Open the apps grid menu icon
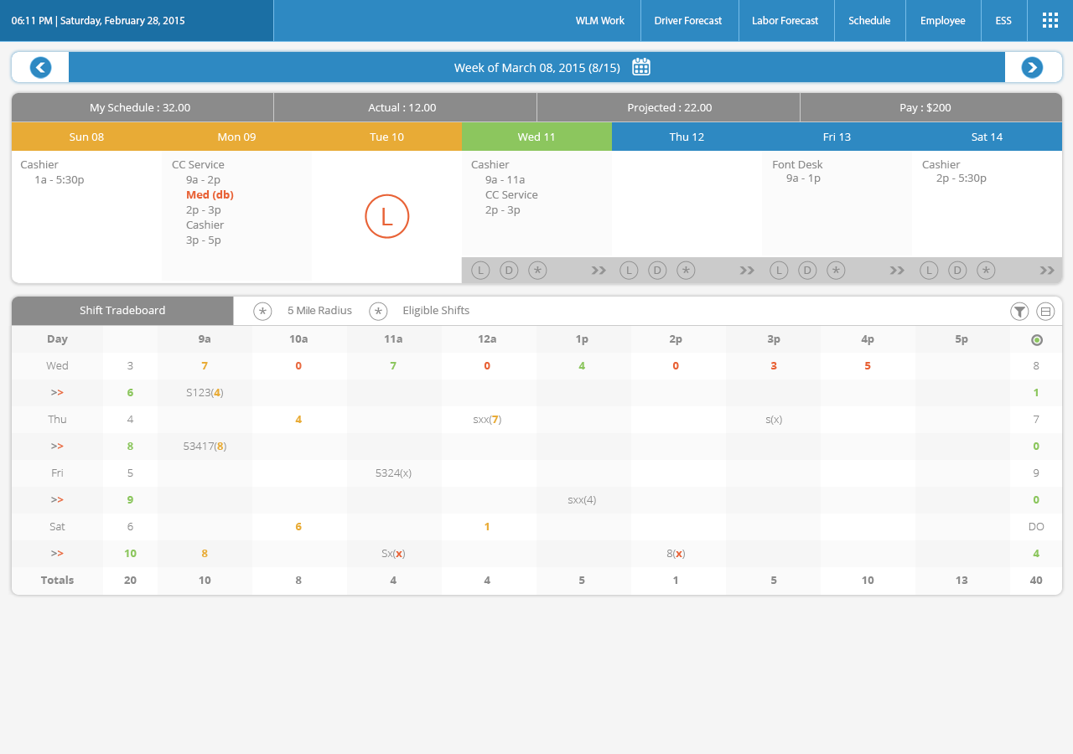The width and height of the screenshot is (1073, 754). [x=1050, y=20]
